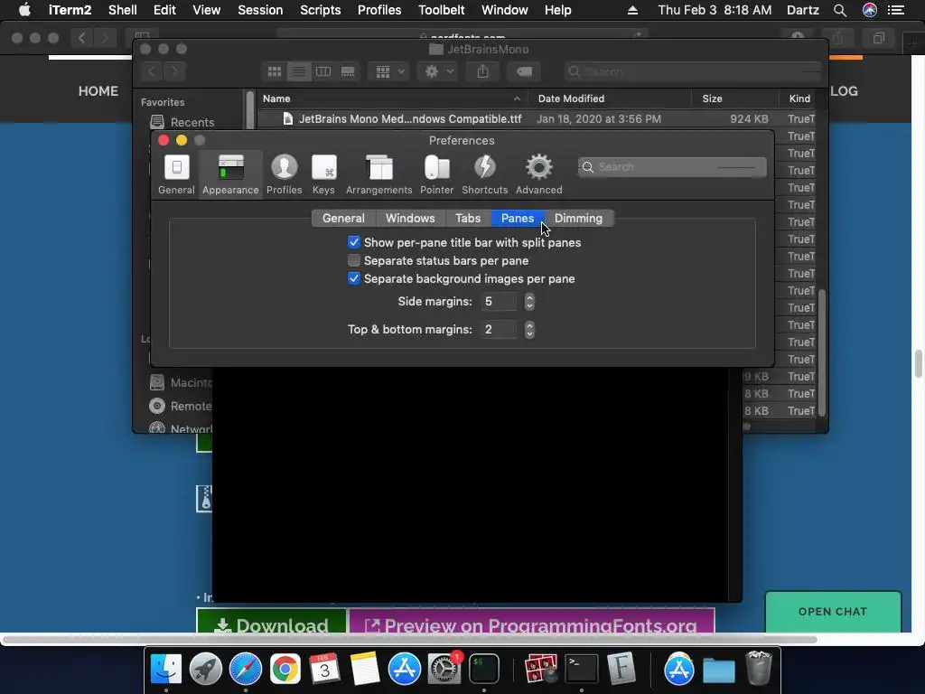The height and width of the screenshot is (694, 925).
Task: Open Keys preferences icon
Action: click(x=323, y=174)
